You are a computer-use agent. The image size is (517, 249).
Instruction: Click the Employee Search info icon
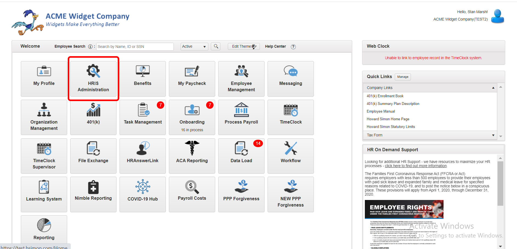click(x=90, y=47)
